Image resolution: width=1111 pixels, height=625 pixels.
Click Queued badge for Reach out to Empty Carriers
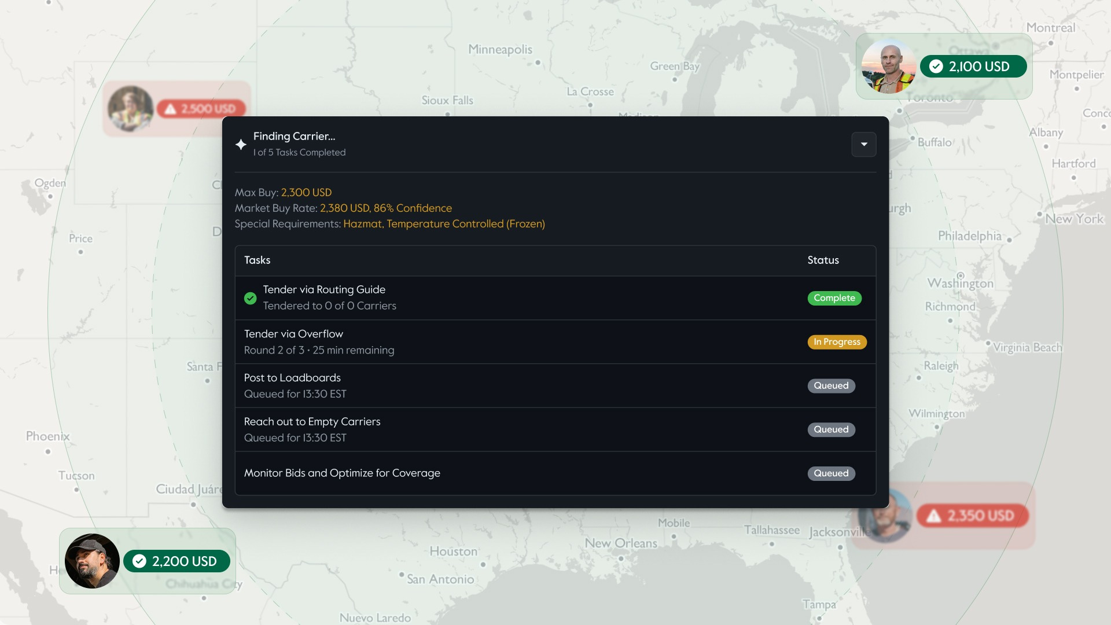[x=831, y=429]
